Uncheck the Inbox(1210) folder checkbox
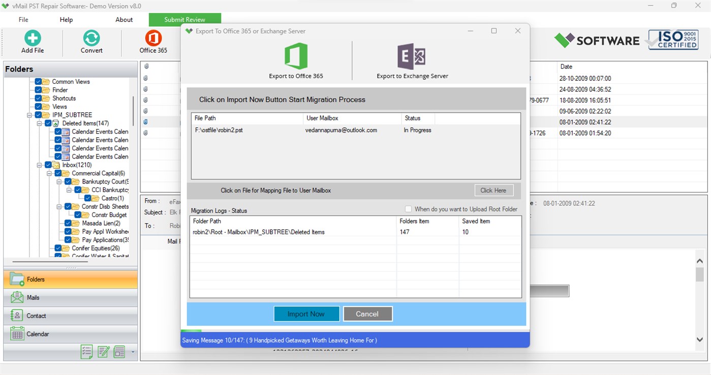Viewport: 711px width, 375px height. click(x=48, y=165)
